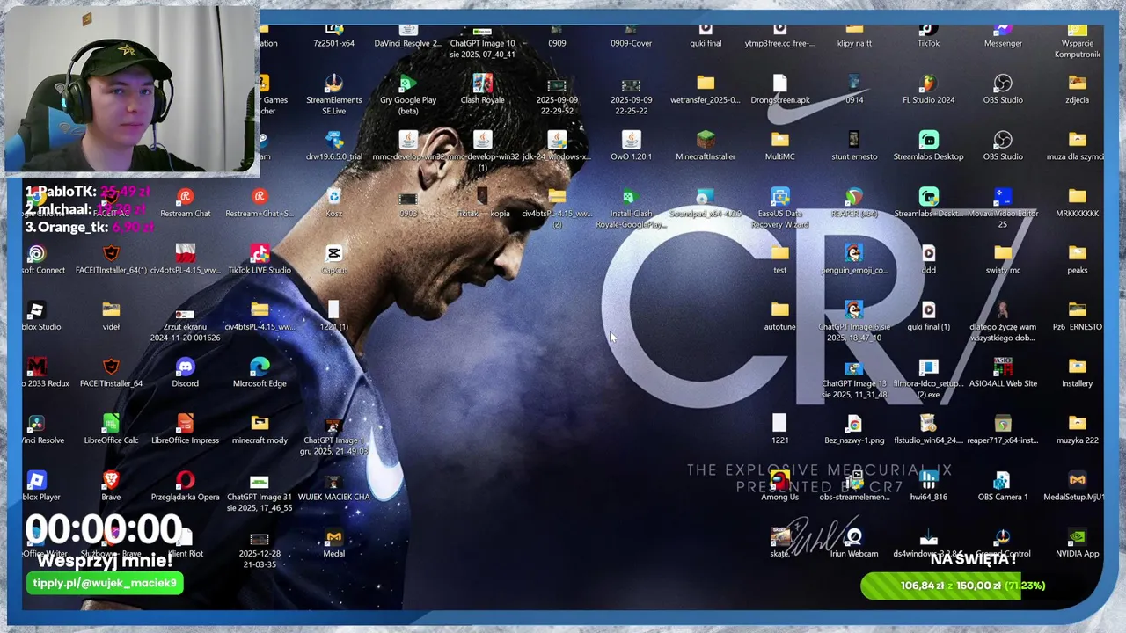Open the autotune folder
The width and height of the screenshot is (1126, 633).
(x=779, y=315)
